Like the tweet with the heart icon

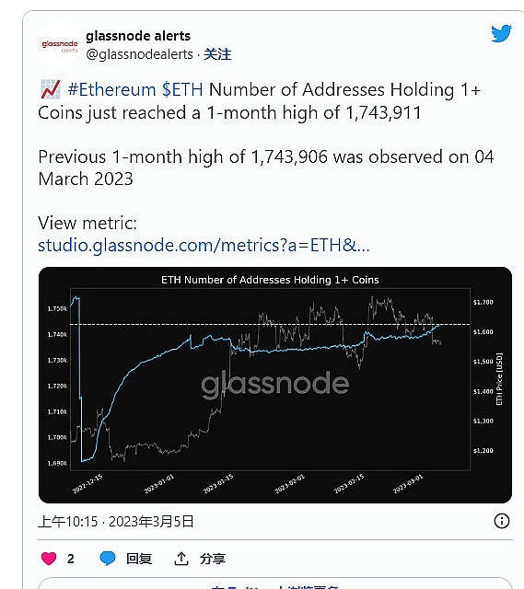point(49,559)
